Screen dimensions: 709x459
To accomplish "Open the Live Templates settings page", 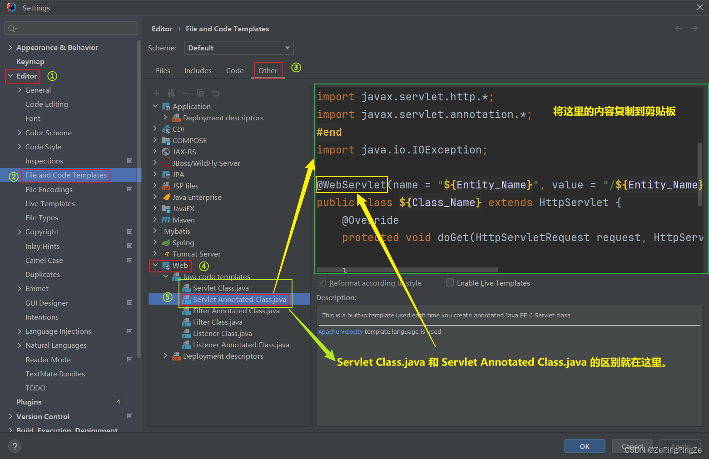I will pyautogui.click(x=50, y=204).
